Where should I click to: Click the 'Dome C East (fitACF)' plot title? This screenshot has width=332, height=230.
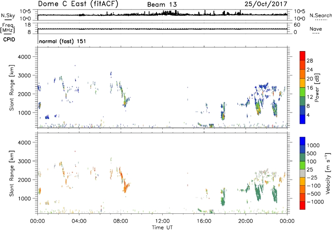(78, 4)
